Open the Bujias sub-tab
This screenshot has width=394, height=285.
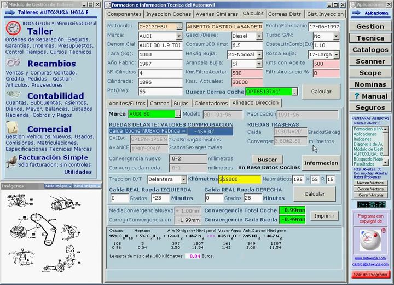[x=181, y=103]
